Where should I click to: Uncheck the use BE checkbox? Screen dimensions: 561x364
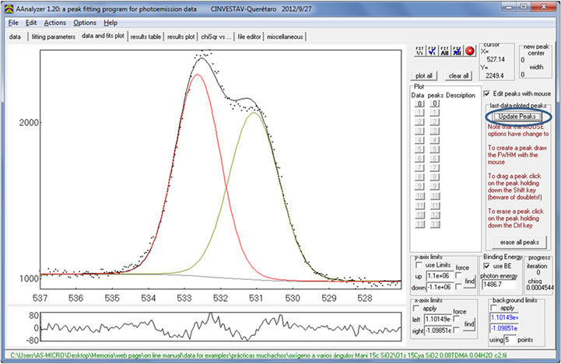coord(488,267)
